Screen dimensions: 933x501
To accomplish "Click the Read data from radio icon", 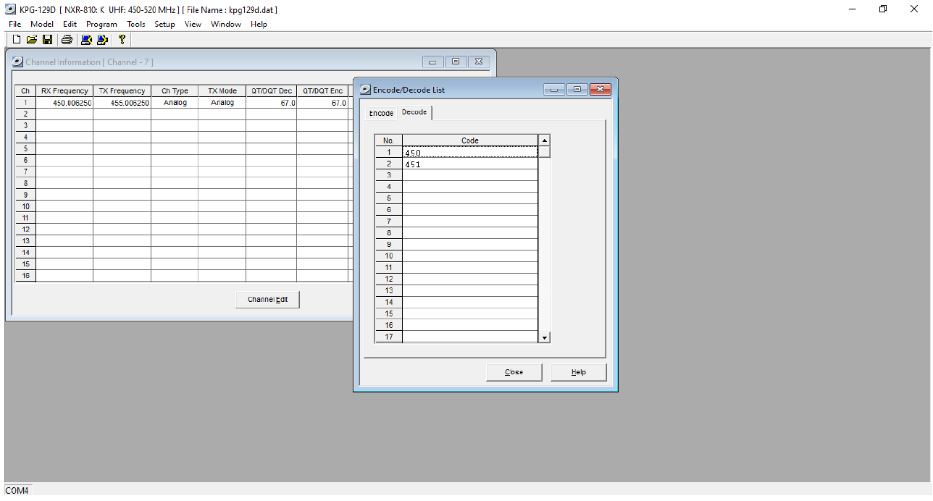I will [87, 40].
